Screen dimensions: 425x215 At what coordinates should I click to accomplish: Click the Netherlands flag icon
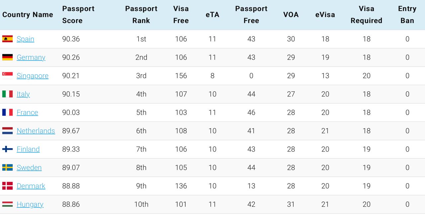click(x=7, y=131)
